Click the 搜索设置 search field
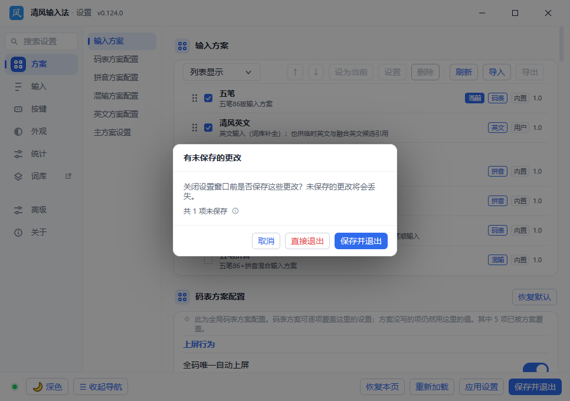This screenshot has width=570, height=401. tap(41, 41)
